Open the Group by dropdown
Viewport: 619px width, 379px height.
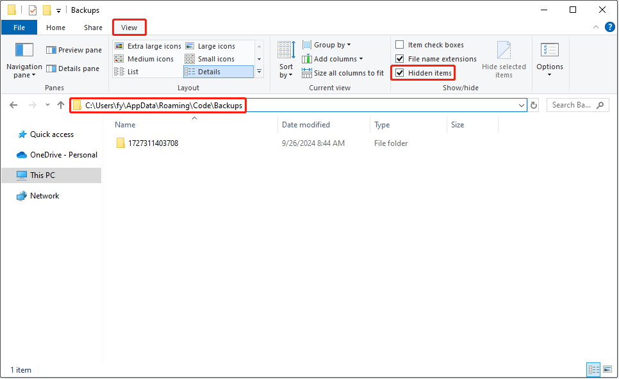click(x=326, y=45)
